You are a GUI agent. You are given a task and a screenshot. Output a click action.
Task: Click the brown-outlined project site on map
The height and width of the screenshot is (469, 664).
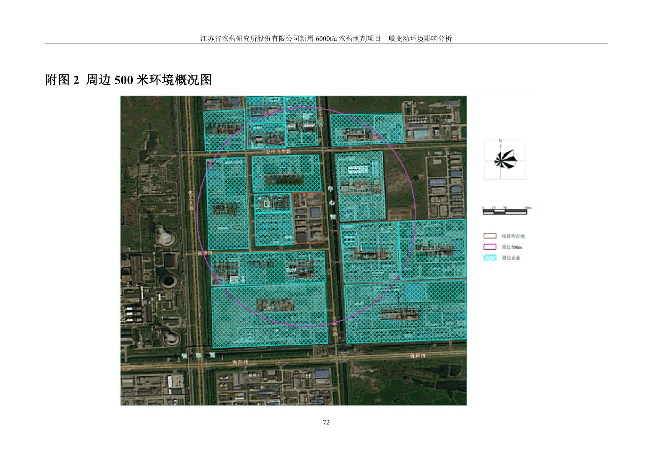[x=308, y=218]
